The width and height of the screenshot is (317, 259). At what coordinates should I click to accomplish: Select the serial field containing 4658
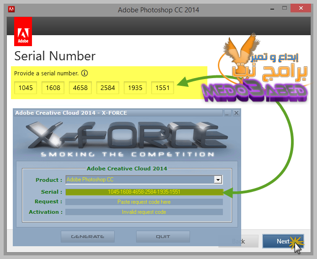coord(80,88)
